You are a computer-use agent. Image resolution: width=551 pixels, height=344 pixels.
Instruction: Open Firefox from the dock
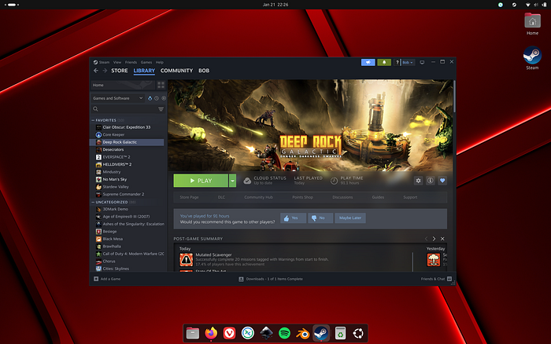click(211, 333)
